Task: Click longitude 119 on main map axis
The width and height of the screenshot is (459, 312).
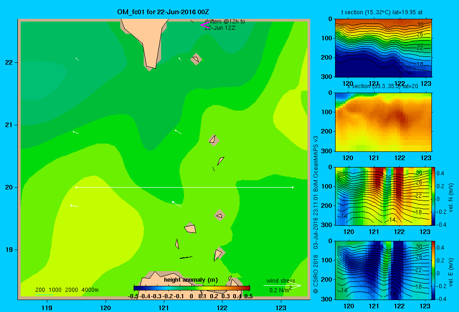Action: [47, 307]
